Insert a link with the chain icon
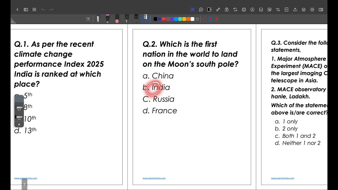The height and width of the screenshot is (190, 338). pyautogui.click(x=218, y=9)
